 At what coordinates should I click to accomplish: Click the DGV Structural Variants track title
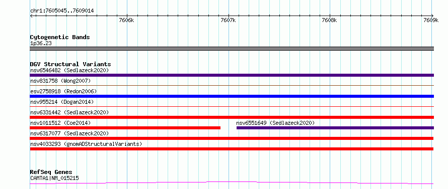point(70,64)
